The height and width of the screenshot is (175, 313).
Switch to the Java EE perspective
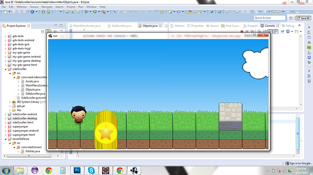coord(303,18)
